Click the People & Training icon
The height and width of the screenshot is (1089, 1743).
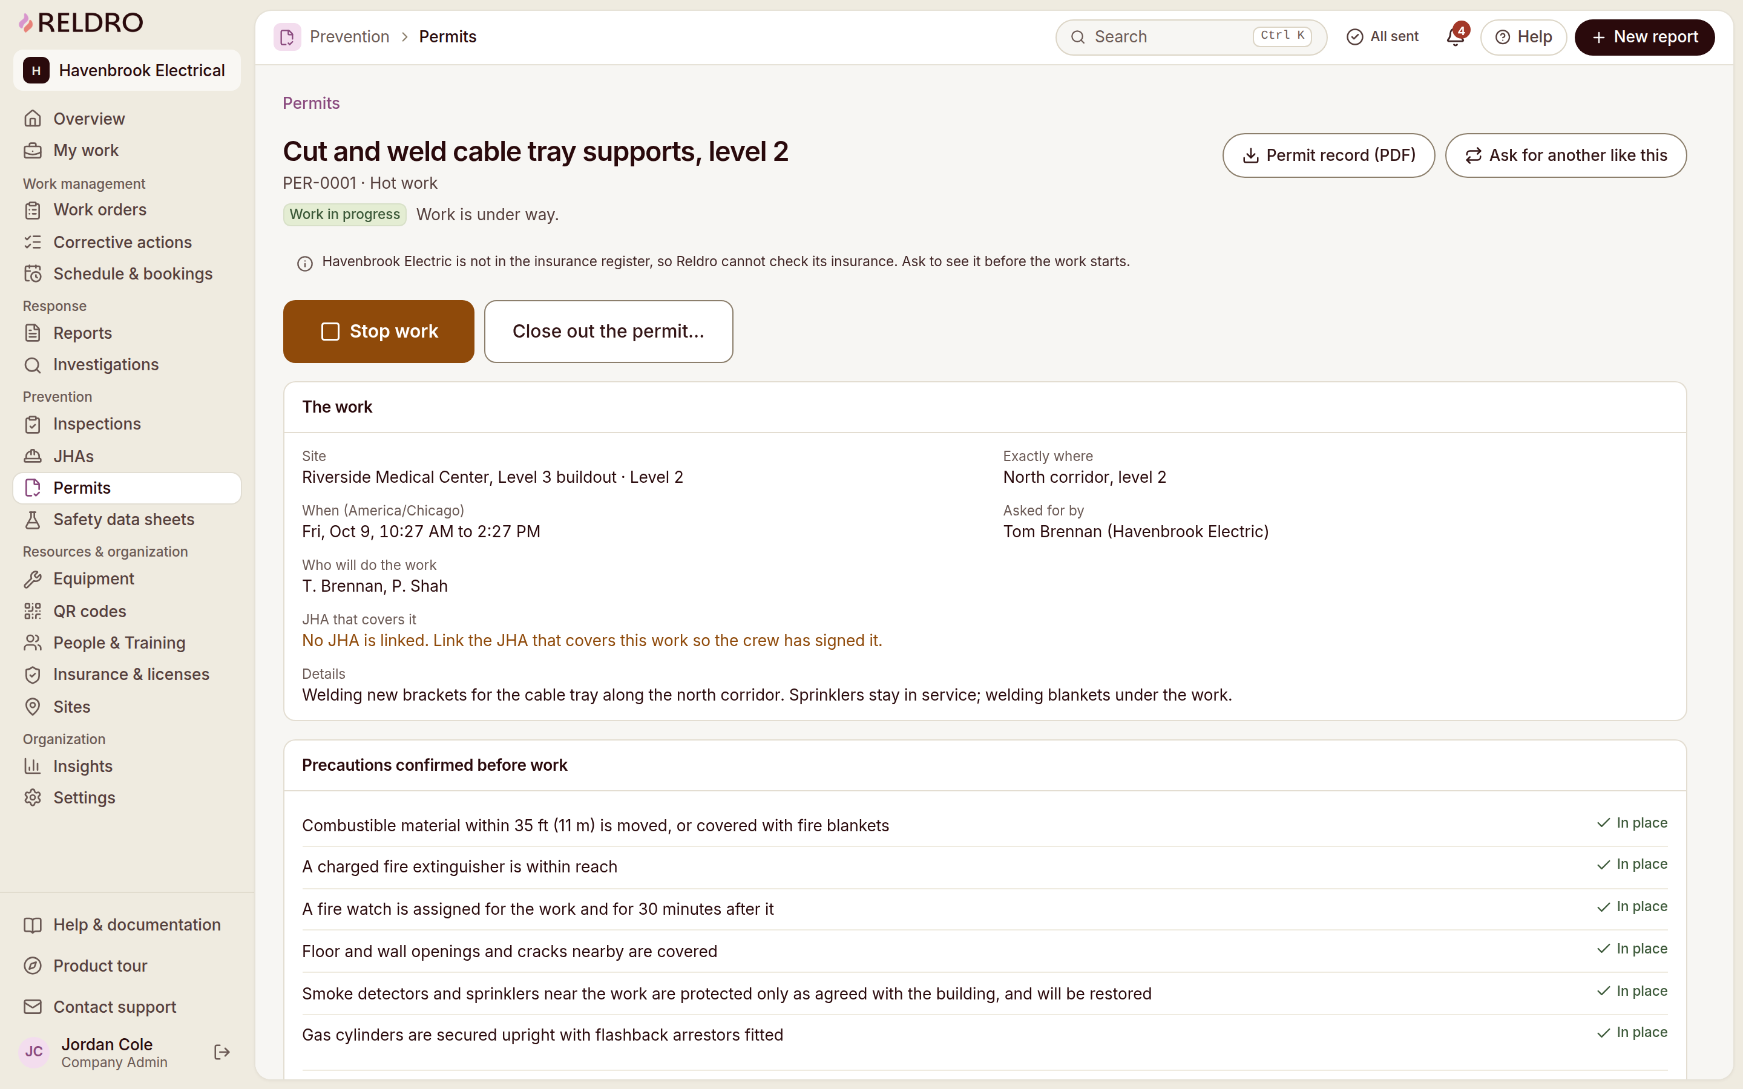click(x=33, y=643)
